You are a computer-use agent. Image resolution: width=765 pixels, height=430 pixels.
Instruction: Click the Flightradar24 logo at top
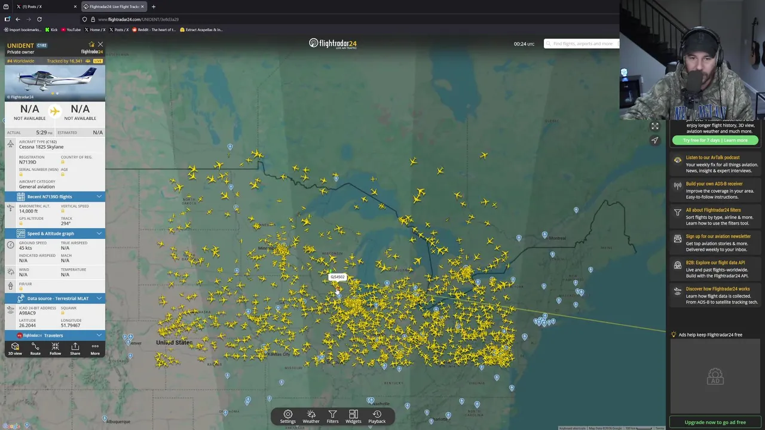click(x=333, y=43)
